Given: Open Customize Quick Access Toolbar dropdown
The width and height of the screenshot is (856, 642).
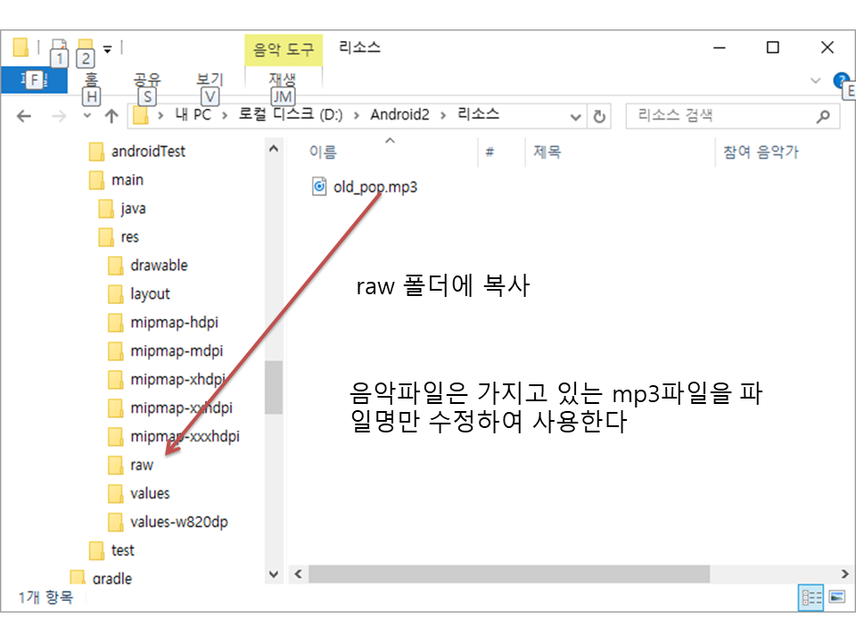Looking at the screenshot, I should click(x=108, y=48).
